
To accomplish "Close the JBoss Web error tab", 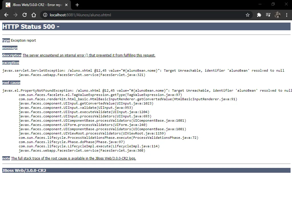I will pos(66,5).
